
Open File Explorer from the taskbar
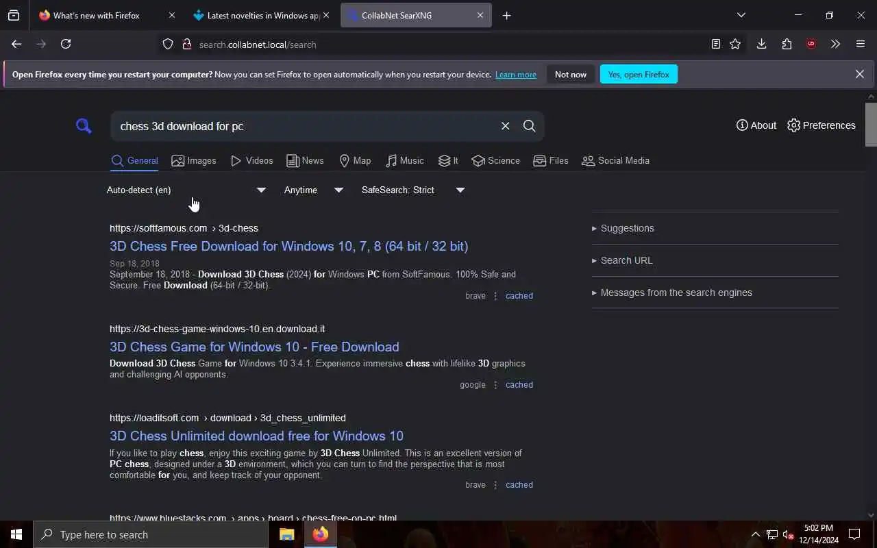click(x=286, y=534)
